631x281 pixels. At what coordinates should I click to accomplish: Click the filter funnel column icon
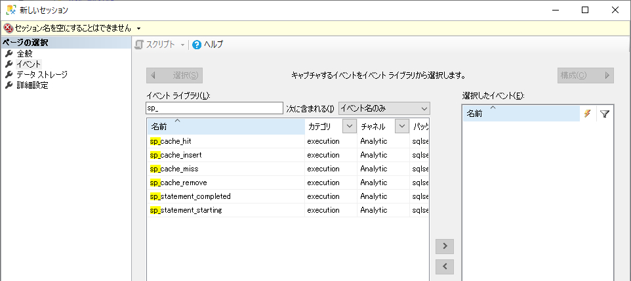[x=605, y=114]
